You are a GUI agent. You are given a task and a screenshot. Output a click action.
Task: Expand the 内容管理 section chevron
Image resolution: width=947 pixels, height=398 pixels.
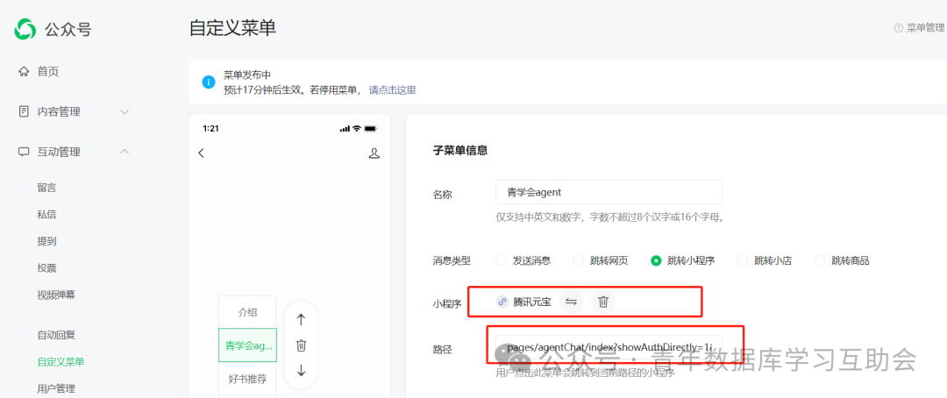coord(125,111)
